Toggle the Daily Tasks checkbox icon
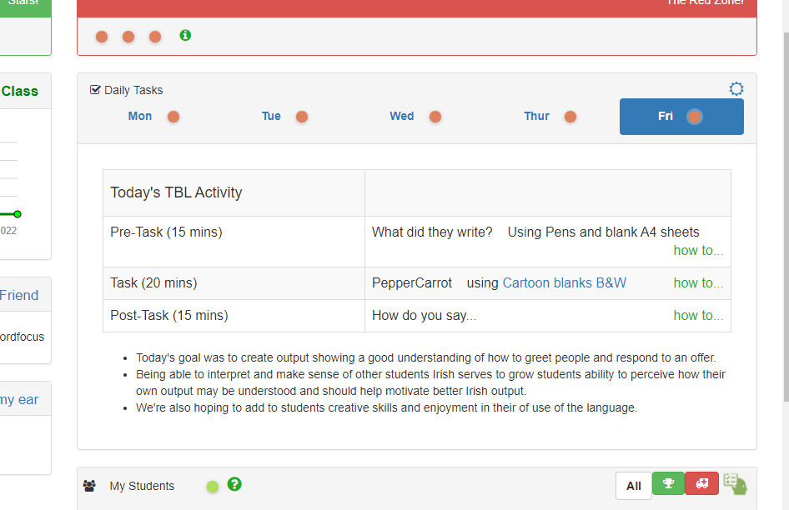Viewport: 789px width, 510px height. point(95,90)
